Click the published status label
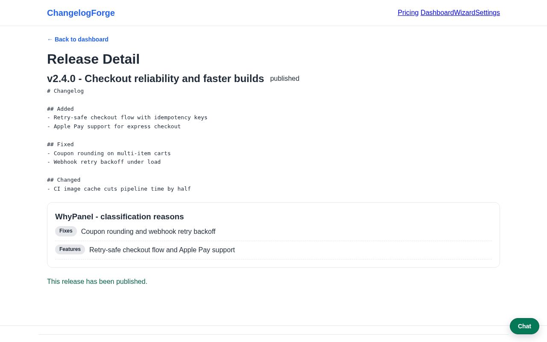 click(x=285, y=79)
